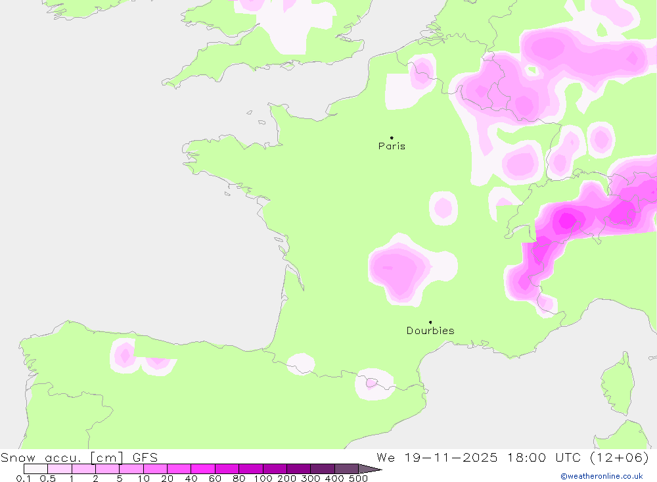The height and width of the screenshot is (482, 657).
Task: Select the legend swatch between 10 and 20
Action: pos(155,469)
